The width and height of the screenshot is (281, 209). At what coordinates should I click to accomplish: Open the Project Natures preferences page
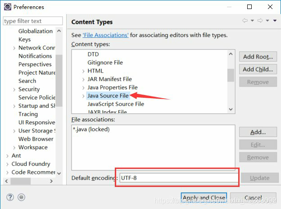click(x=37, y=73)
